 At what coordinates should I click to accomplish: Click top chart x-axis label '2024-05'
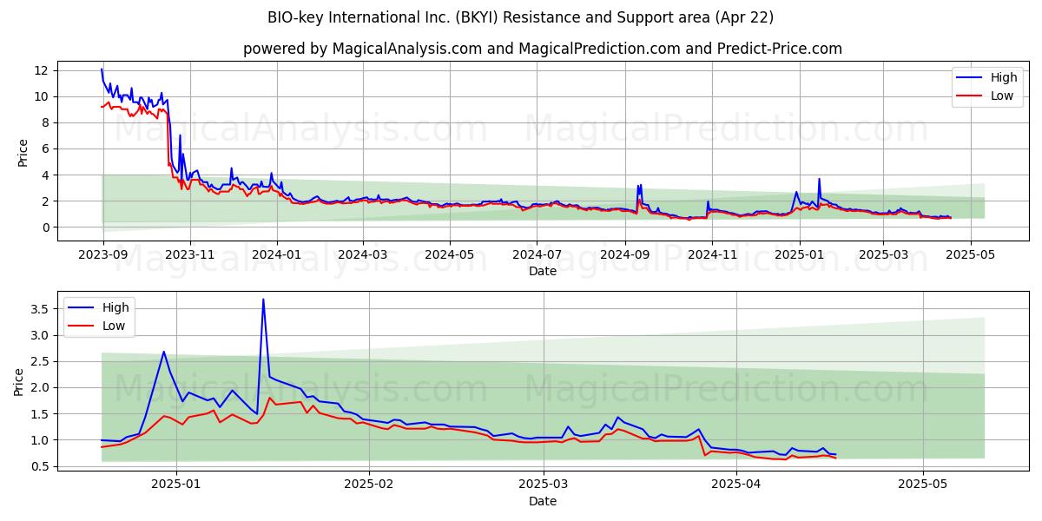pos(449,255)
